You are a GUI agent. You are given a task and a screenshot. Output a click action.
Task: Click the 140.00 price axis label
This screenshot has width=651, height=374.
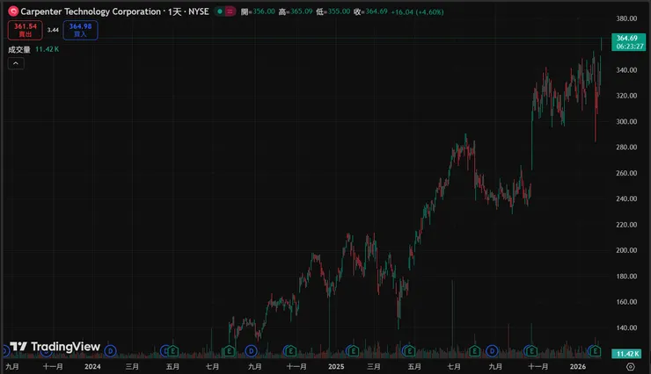[626, 328]
